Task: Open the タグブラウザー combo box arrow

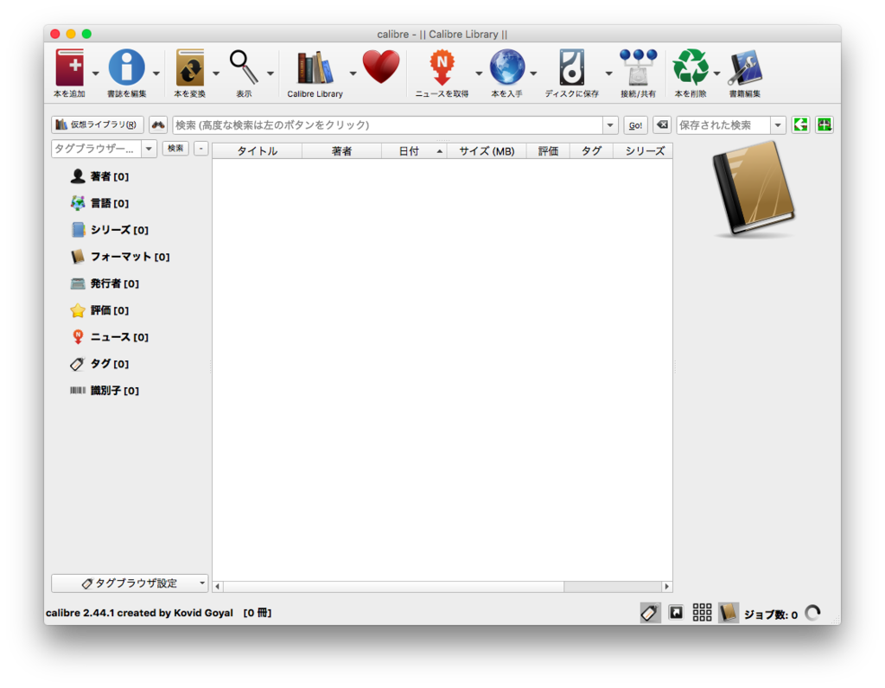Action: (149, 149)
